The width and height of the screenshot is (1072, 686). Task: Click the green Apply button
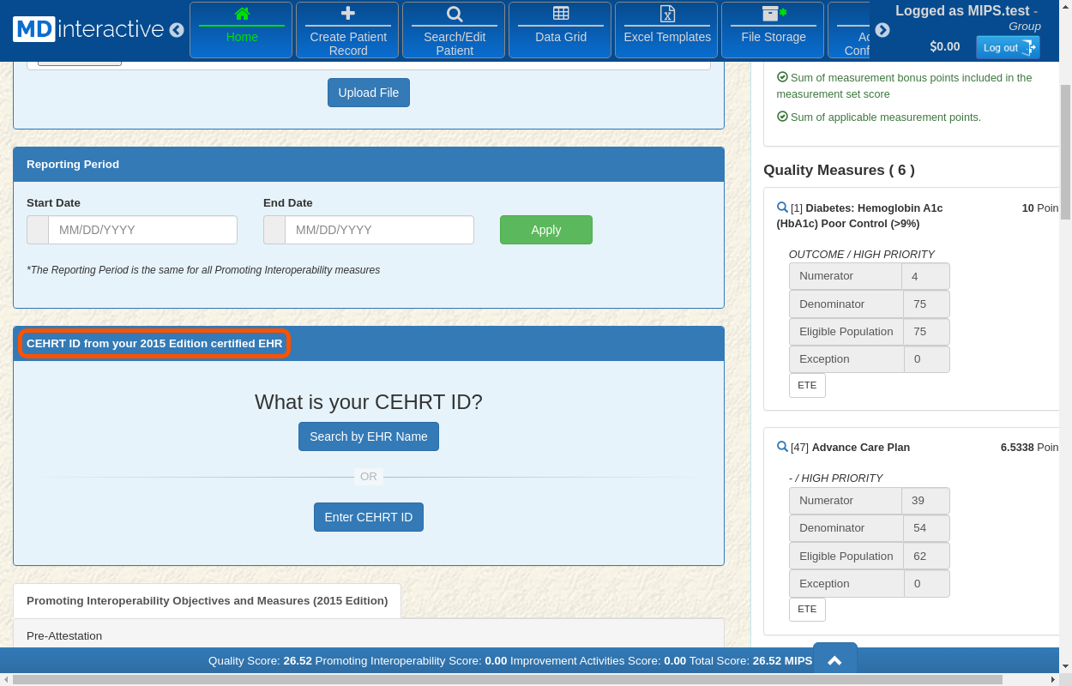click(x=545, y=230)
